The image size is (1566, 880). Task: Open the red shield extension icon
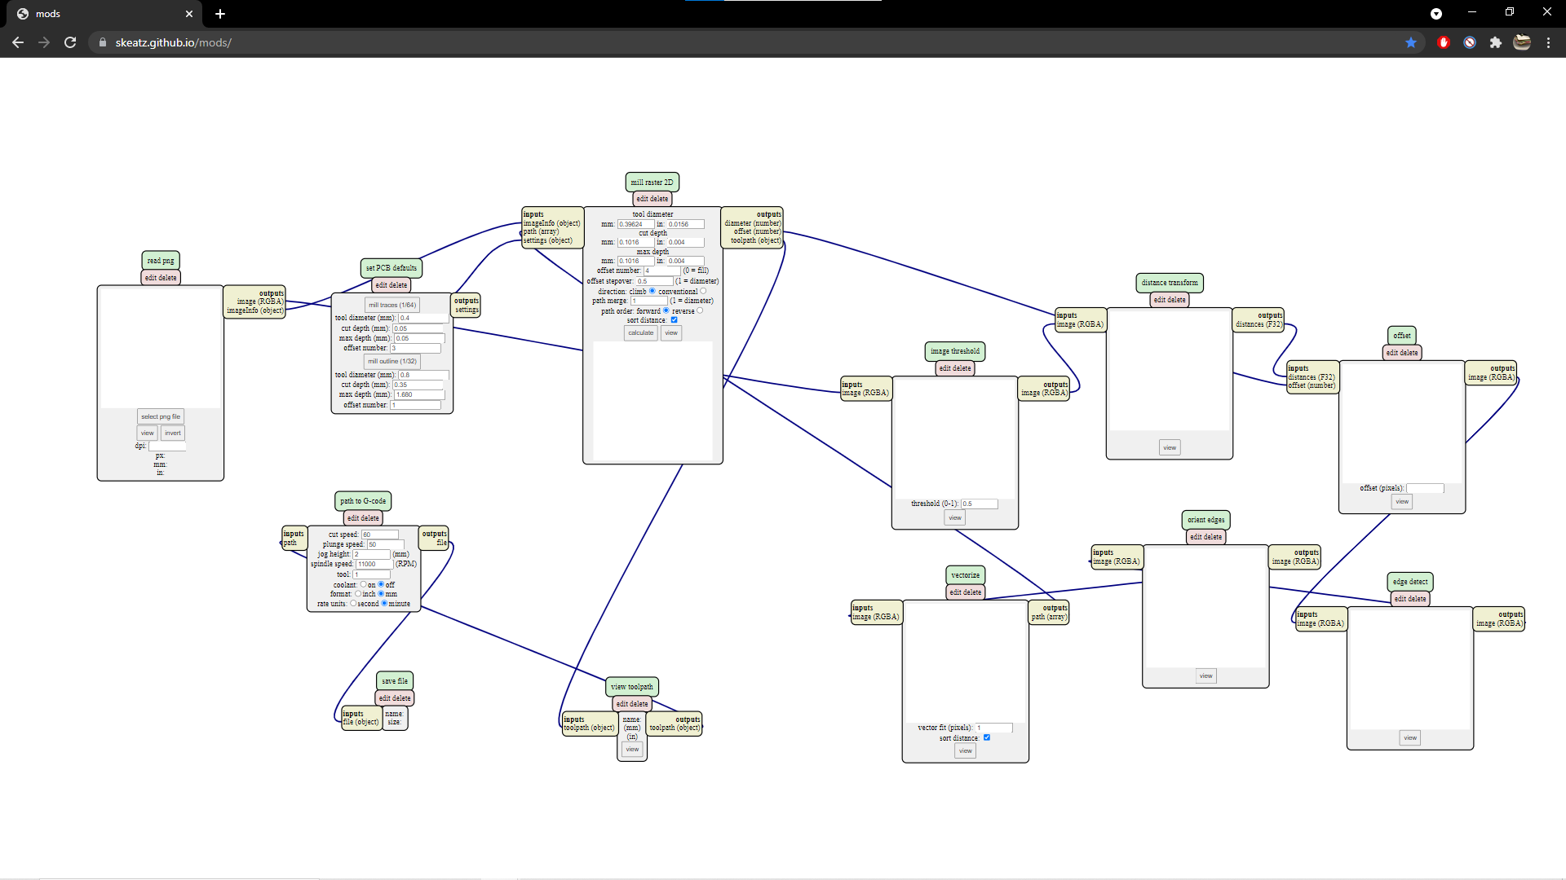coord(1443,42)
